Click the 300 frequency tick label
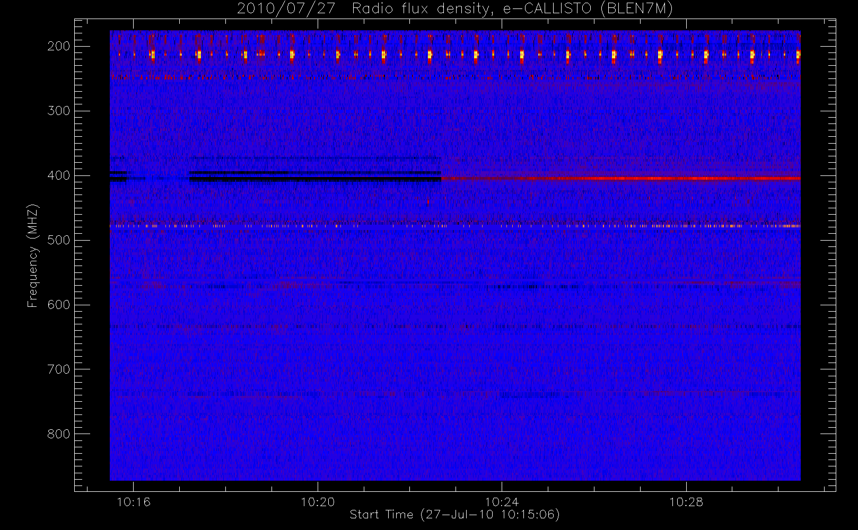858x530 pixels. coord(58,111)
